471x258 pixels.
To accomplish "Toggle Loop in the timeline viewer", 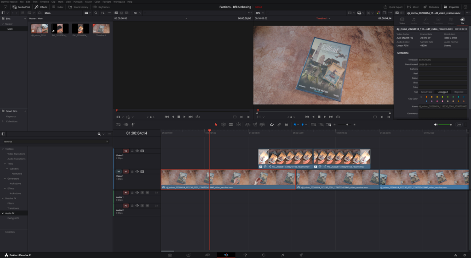I will [338, 117].
